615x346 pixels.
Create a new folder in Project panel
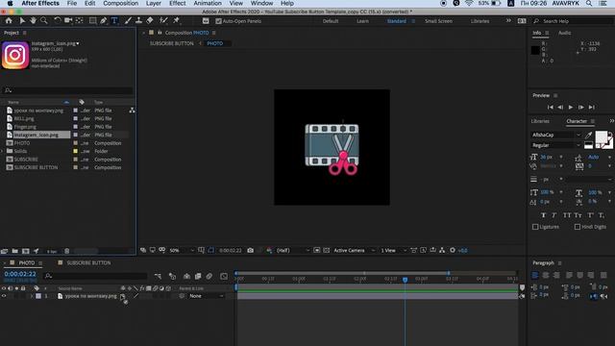pos(15,251)
